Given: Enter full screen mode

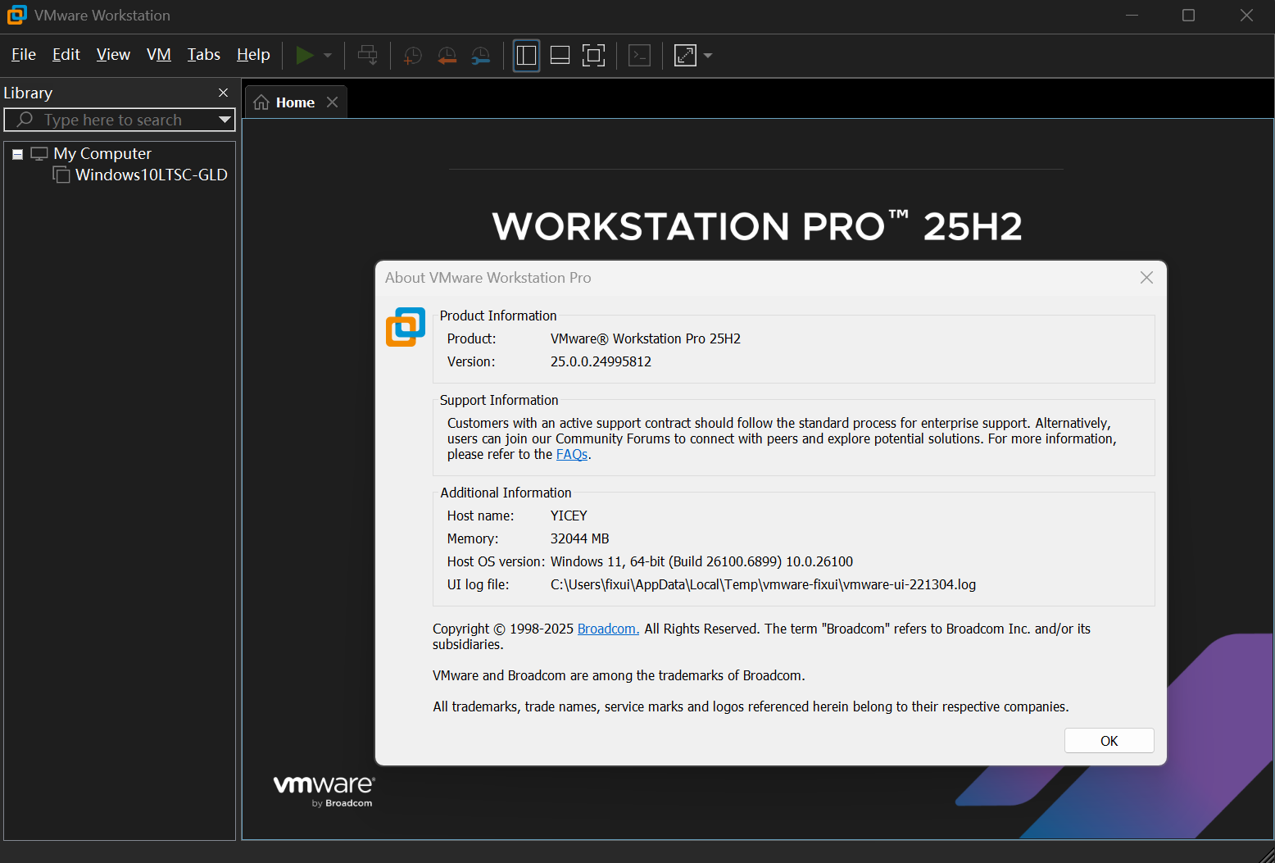Looking at the screenshot, I should [x=593, y=55].
